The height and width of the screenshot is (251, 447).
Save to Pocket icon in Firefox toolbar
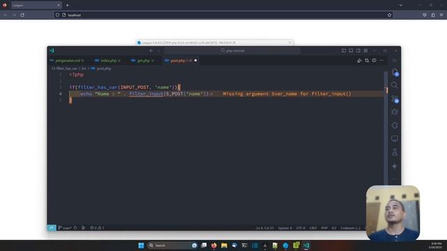(425, 15)
